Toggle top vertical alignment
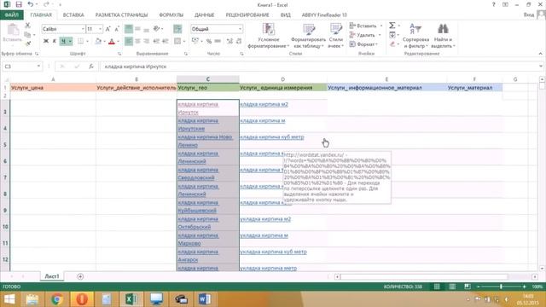 [129, 29]
